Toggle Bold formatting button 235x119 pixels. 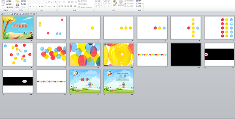(31, 7)
